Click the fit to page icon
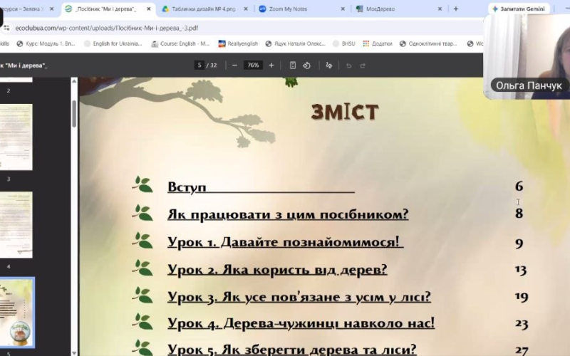Image resolution: width=570 pixels, height=356 pixels. tap(293, 66)
